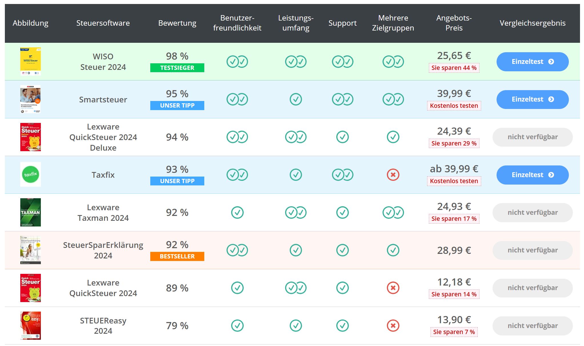Click SteuerSparErklärung Zielgruppen check icon
The image size is (584, 346).
(393, 250)
